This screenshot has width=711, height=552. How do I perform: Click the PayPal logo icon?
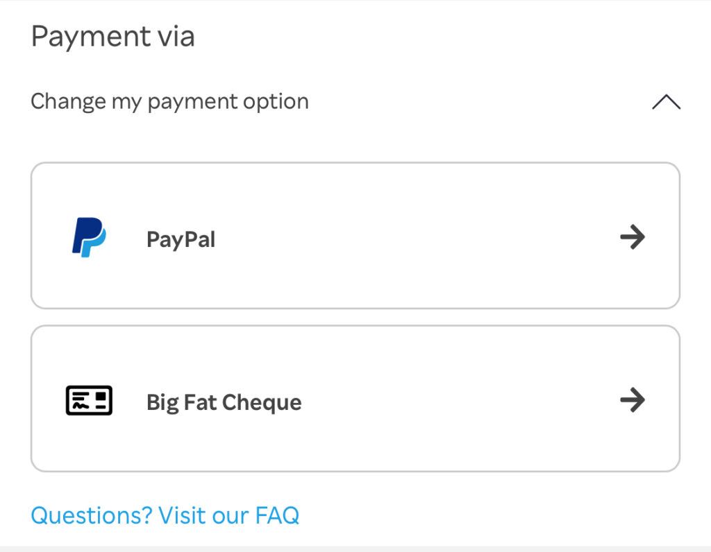pyautogui.click(x=89, y=237)
